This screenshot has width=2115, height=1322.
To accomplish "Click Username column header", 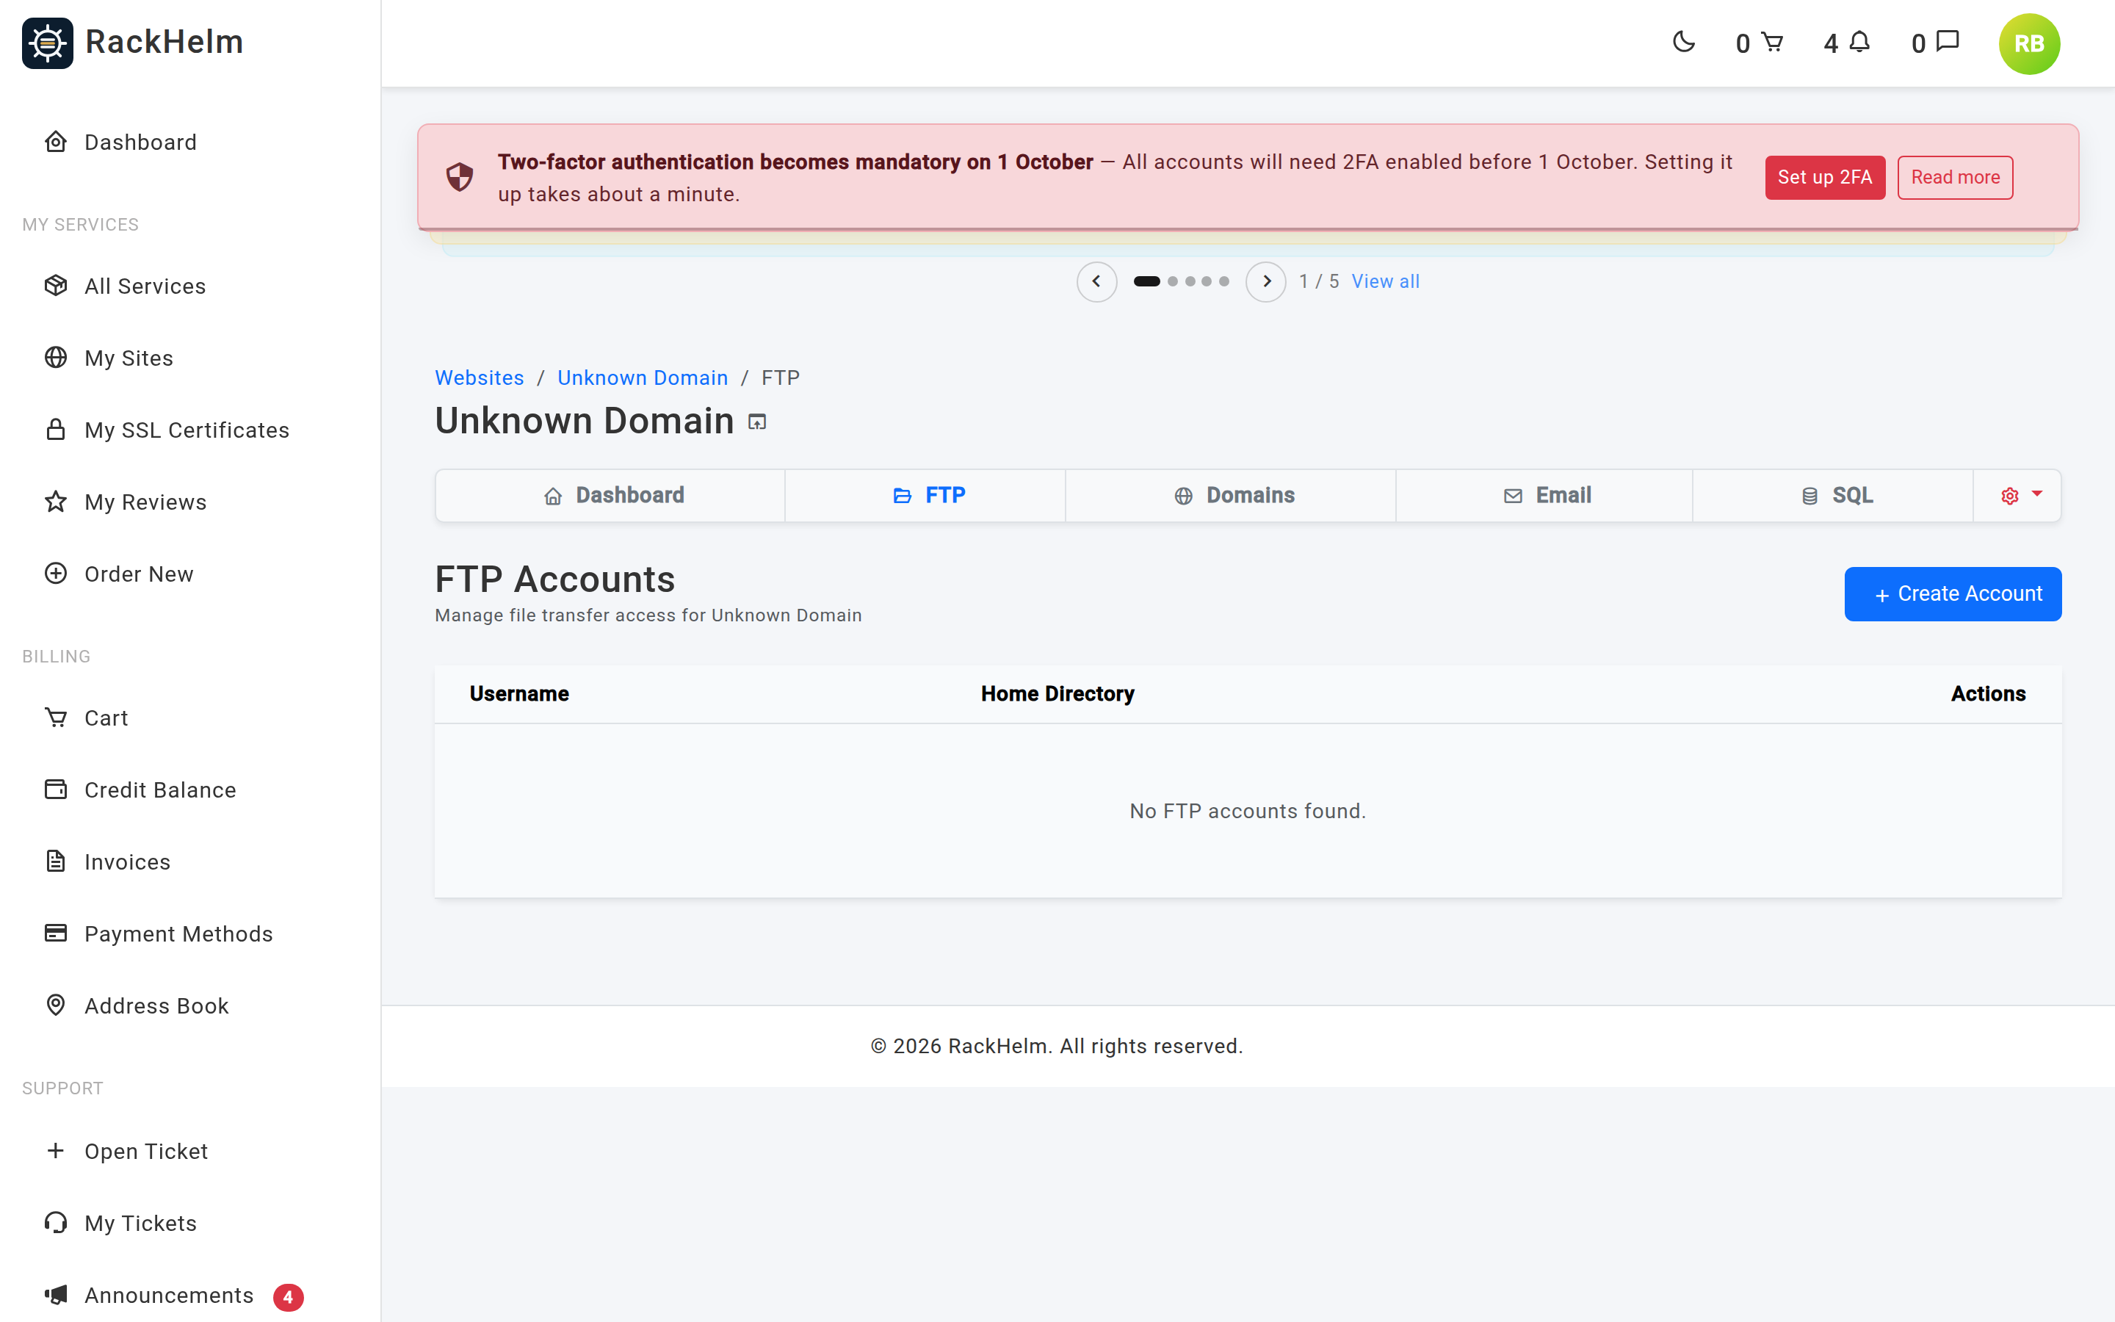I will point(519,694).
